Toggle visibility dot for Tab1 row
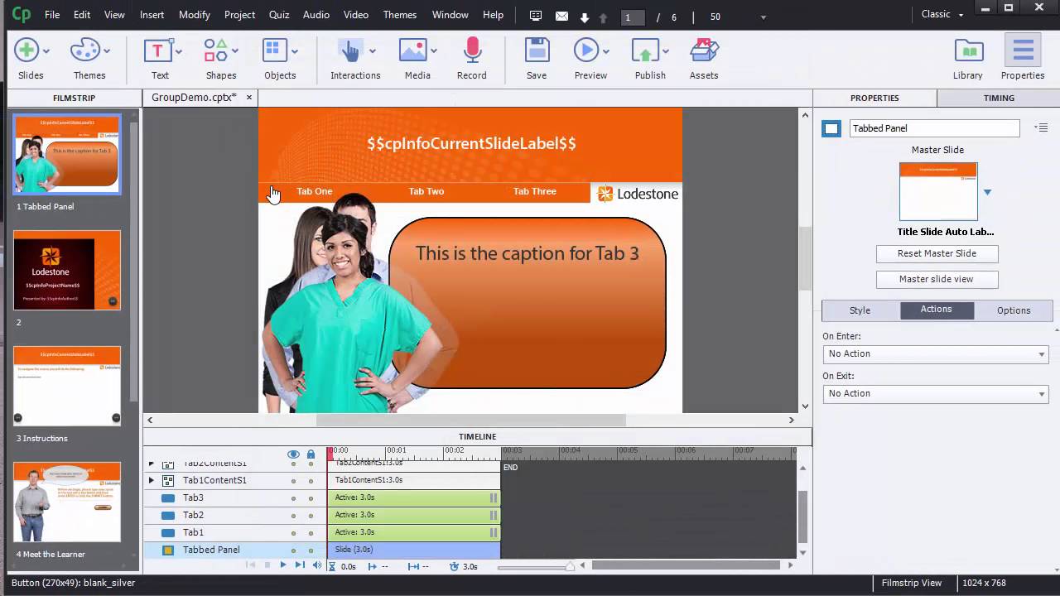The image size is (1060, 596). coord(293,533)
